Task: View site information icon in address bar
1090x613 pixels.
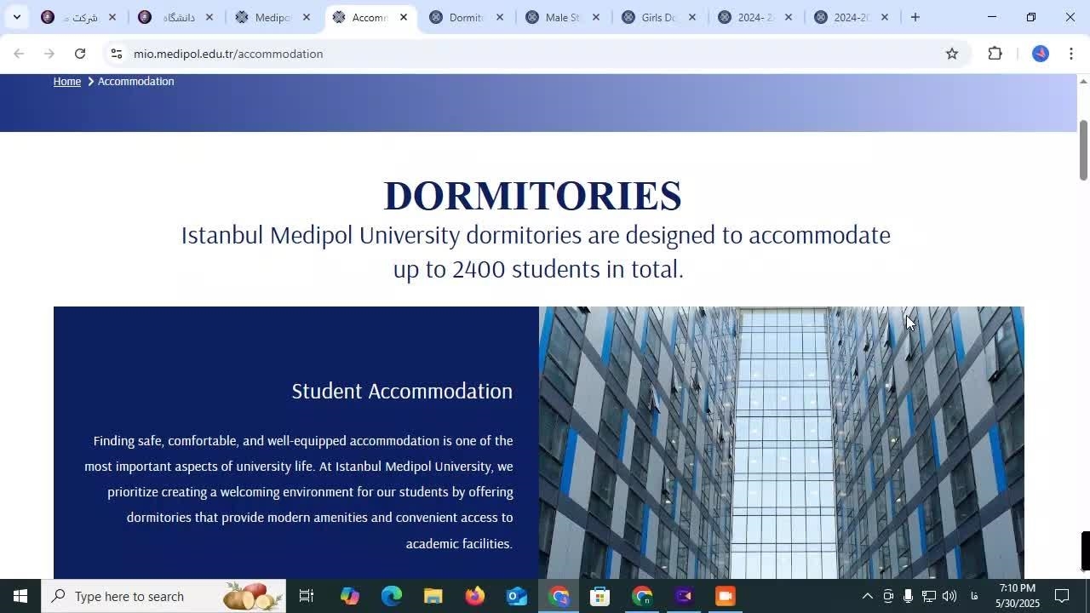Action: point(117,54)
